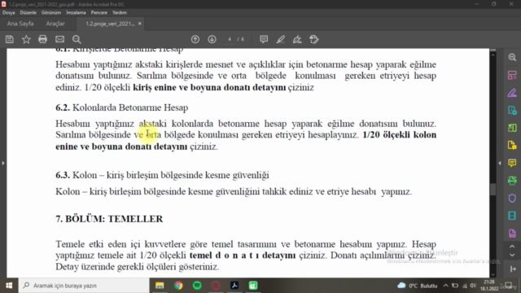Click the heading '6.2. Kolonlarda Betonarme Hesap'
The height and width of the screenshot is (293, 521).
coord(122,107)
